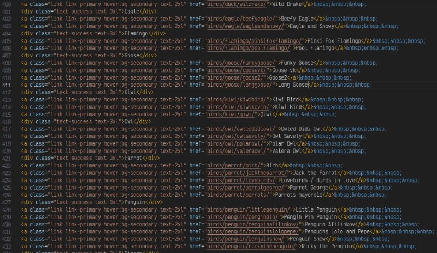The image size is (437, 253).
Task: Select the 'Owled Didi Owl' anchor text
Action: 302,129
